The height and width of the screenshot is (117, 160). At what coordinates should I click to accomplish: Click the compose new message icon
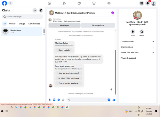pyautogui.click(x=41, y=10)
